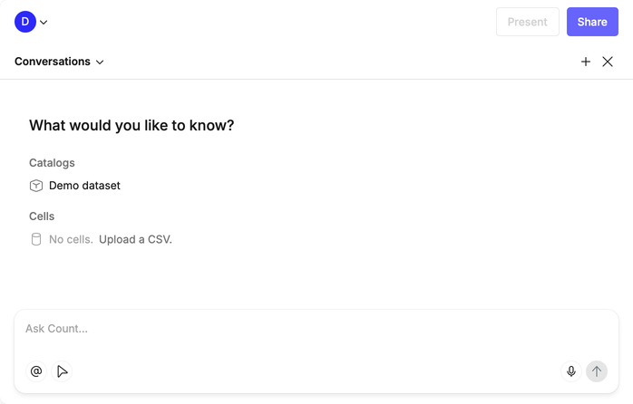Select the Demo dataset catalog entry
The width and height of the screenshot is (633, 404).
[x=84, y=186]
